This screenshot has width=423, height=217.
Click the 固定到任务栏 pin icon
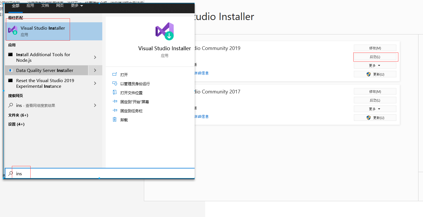click(x=115, y=111)
